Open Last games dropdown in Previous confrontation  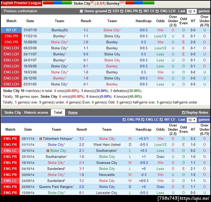192,12
